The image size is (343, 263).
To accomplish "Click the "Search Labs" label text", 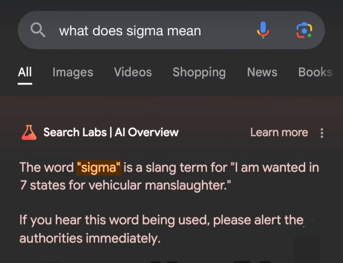I will click(75, 132).
